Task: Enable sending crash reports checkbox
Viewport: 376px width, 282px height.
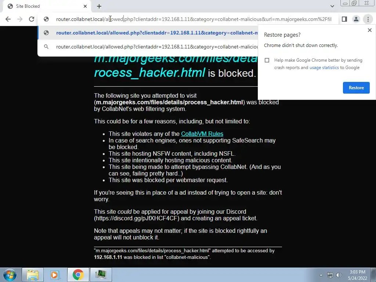Action: pyautogui.click(x=267, y=60)
